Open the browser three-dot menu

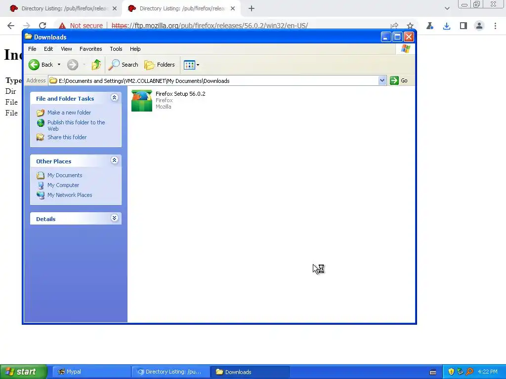[x=495, y=26]
